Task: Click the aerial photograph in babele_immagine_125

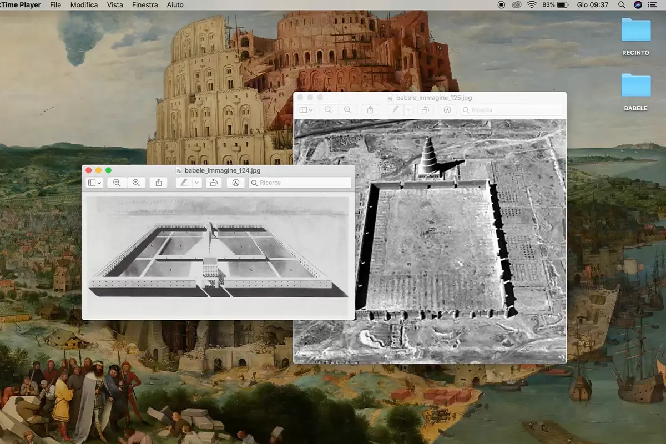Action: point(430,241)
